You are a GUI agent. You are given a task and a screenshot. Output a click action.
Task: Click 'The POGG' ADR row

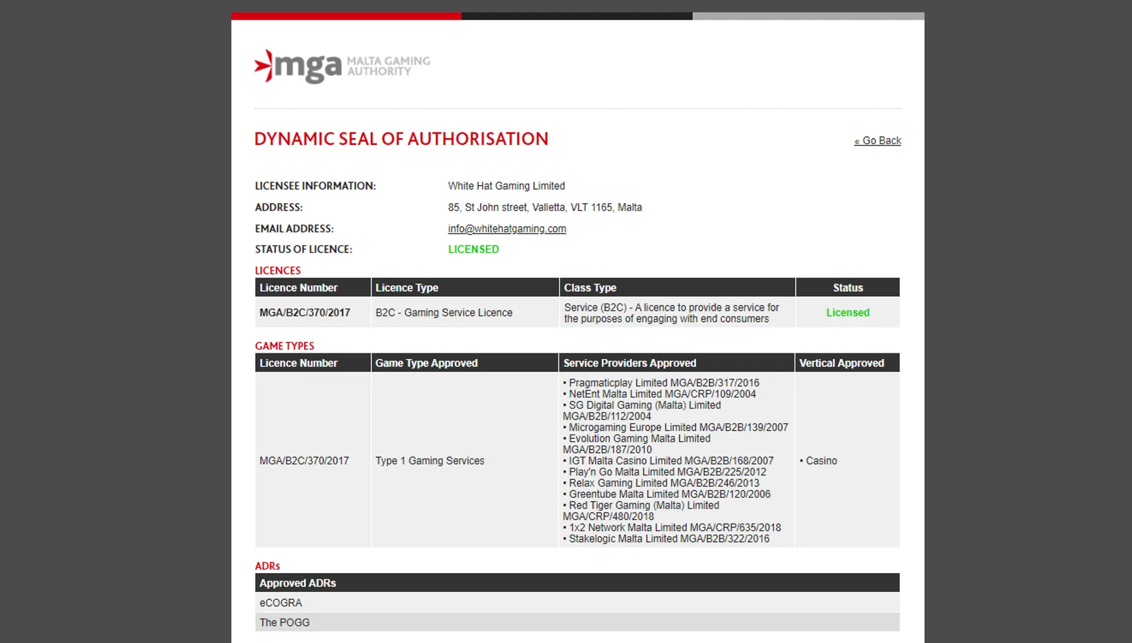point(577,623)
